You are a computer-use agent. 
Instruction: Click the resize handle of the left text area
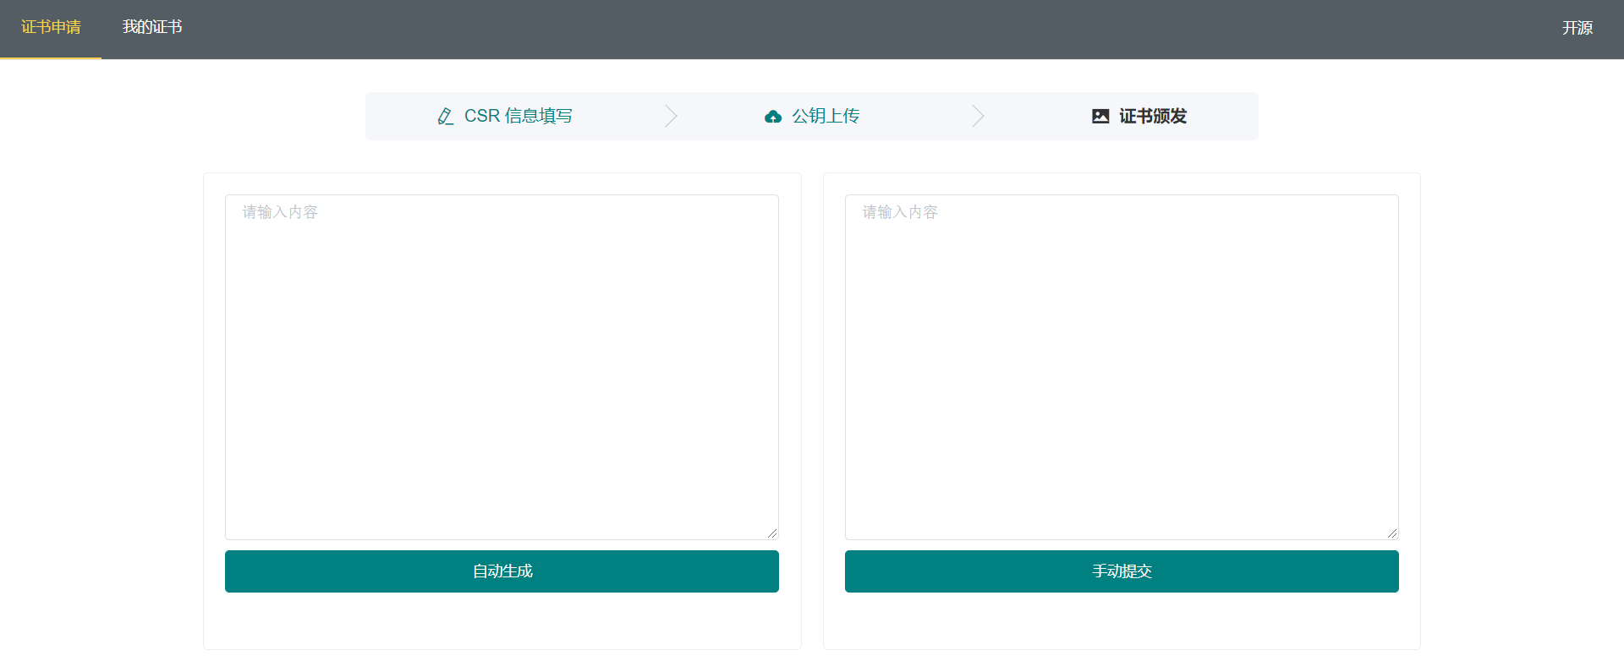pos(772,533)
